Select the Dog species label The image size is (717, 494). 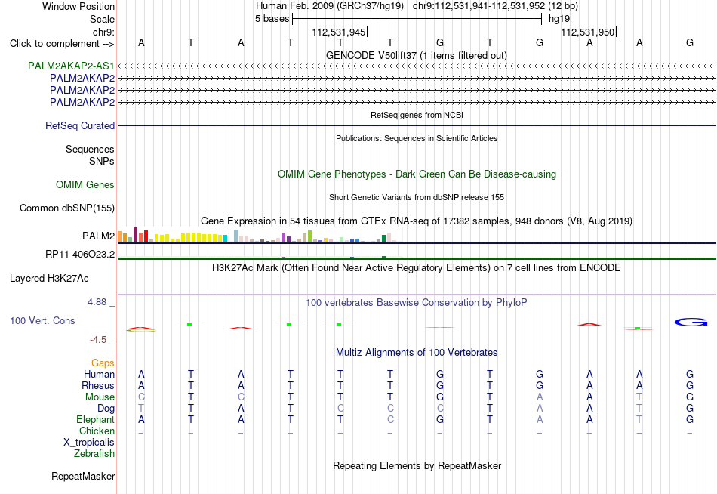pyautogui.click(x=106, y=408)
